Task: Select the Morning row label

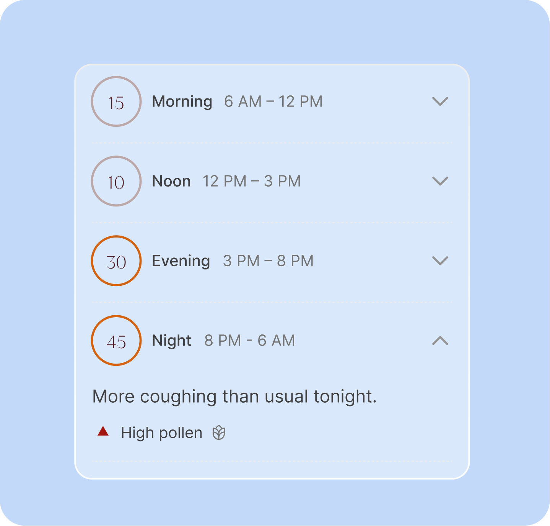Action: (x=182, y=102)
